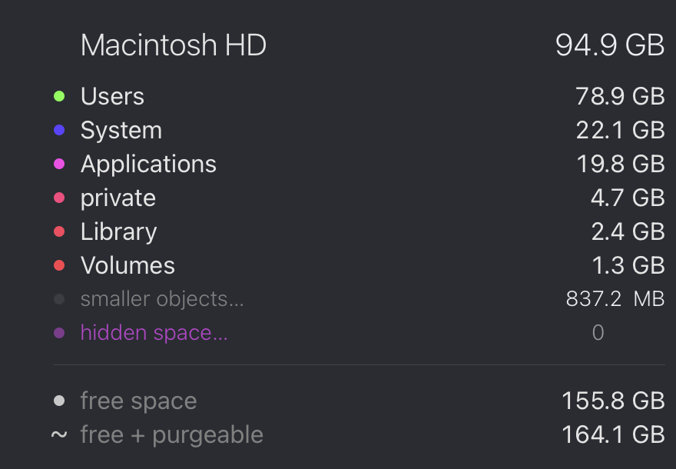Image resolution: width=676 pixels, height=469 pixels.
Task: Click the white dot next to free space
Action: click(59, 401)
